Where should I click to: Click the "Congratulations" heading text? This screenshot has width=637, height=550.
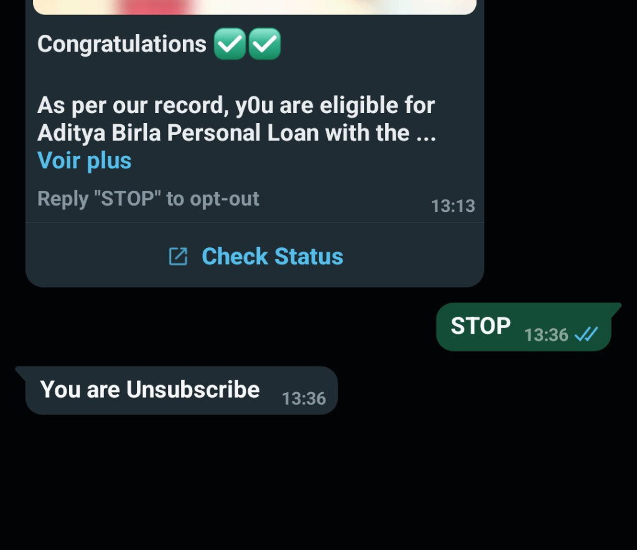pyautogui.click(x=122, y=44)
